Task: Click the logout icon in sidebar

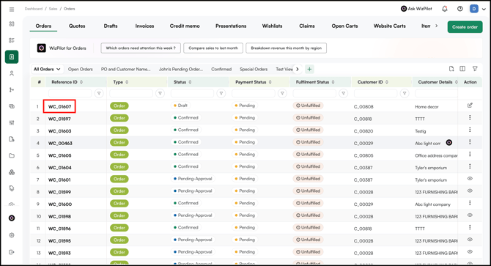Action: [12, 252]
